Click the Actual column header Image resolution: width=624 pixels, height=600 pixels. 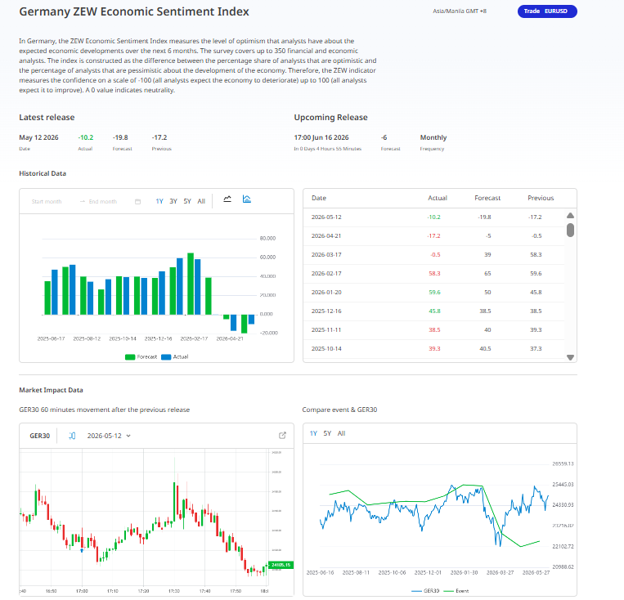(x=438, y=198)
